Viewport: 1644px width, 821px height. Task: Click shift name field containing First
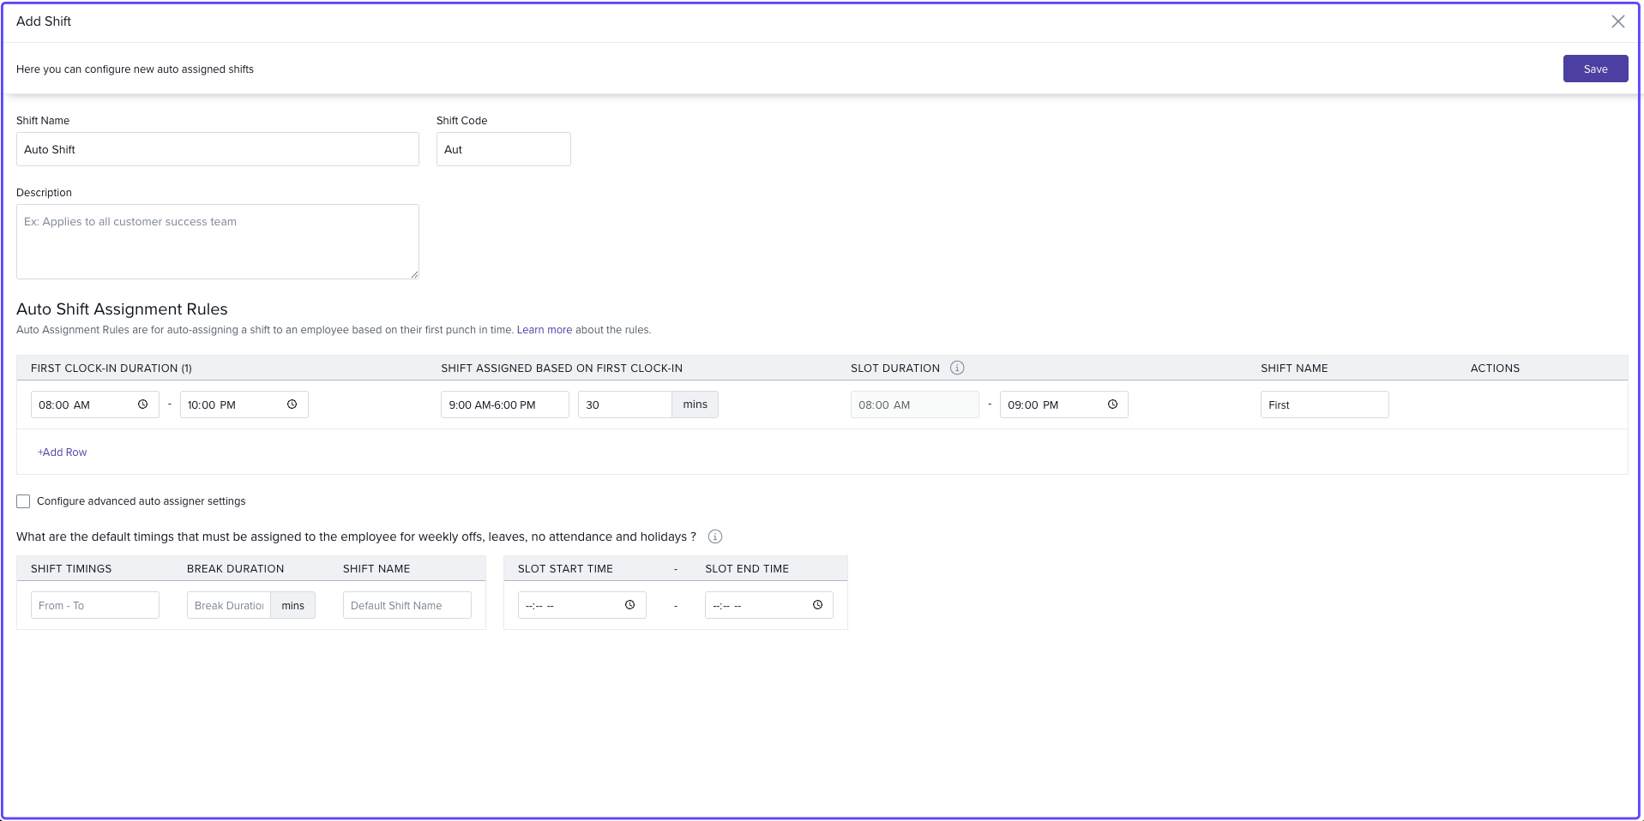1323,405
